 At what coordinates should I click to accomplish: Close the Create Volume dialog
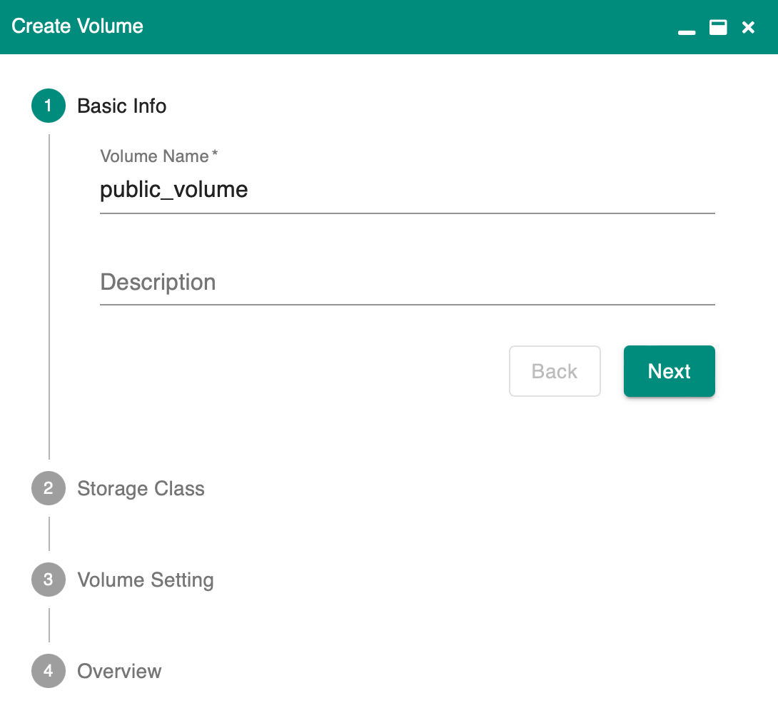[x=748, y=27]
